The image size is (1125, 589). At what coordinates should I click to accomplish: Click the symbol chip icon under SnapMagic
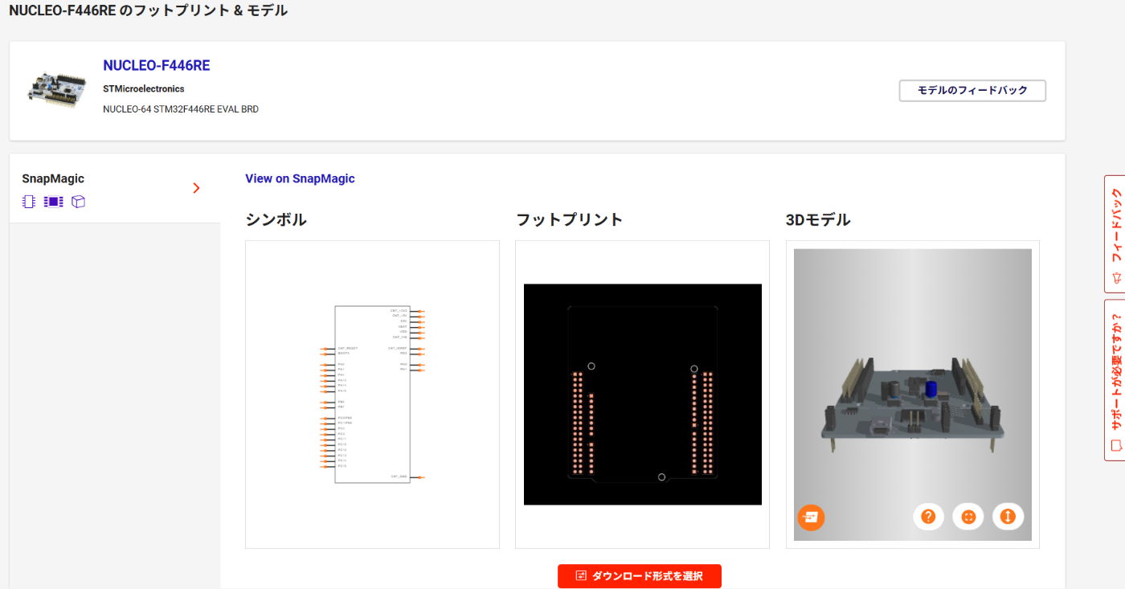point(29,202)
